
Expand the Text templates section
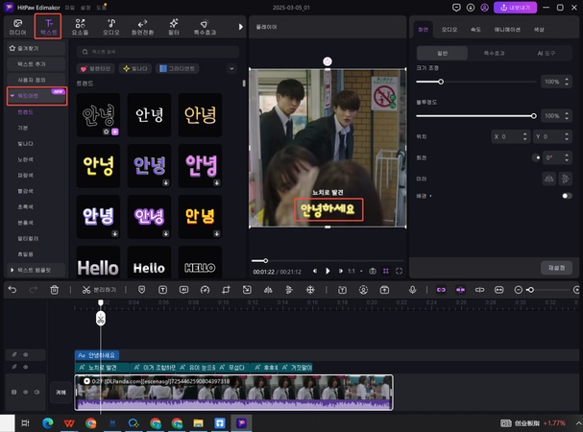click(12, 270)
